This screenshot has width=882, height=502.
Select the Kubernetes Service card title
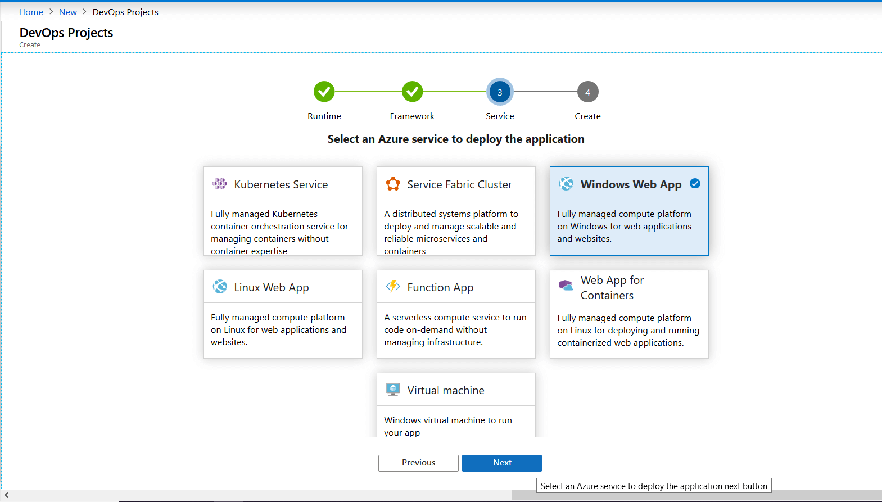281,184
